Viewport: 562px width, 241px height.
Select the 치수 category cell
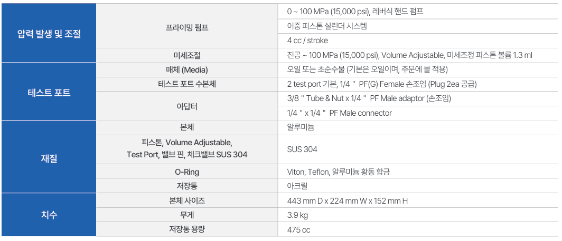(x=49, y=215)
